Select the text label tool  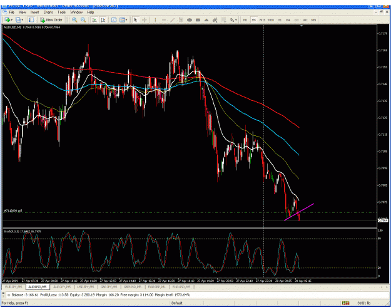click(x=181, y=20)
